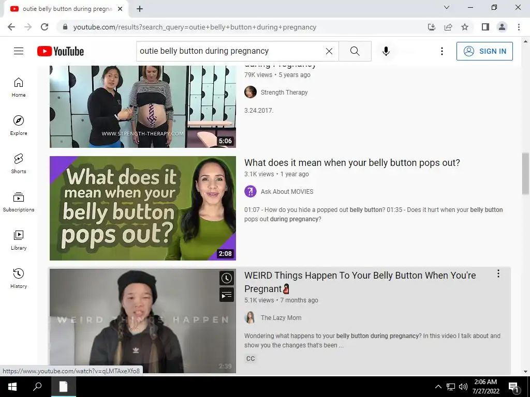
Task: Open video title 'WEIRD Things Happen To Your Belly Button'
Action: tap(360, 282)
